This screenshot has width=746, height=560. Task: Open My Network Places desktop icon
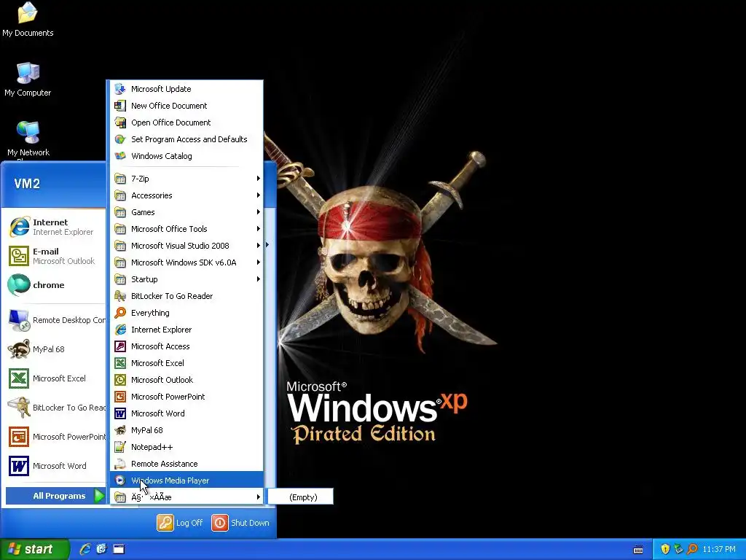point(28,139)
